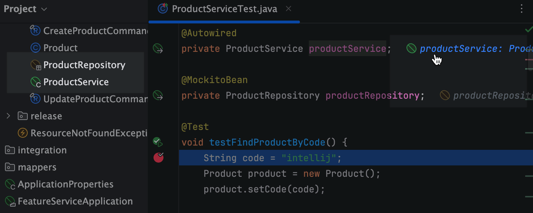Image resolution: width=533 pixels, height=213 pixels.
Task: Close the ProductServiceTest.java tab
Action: click(289, 9)
